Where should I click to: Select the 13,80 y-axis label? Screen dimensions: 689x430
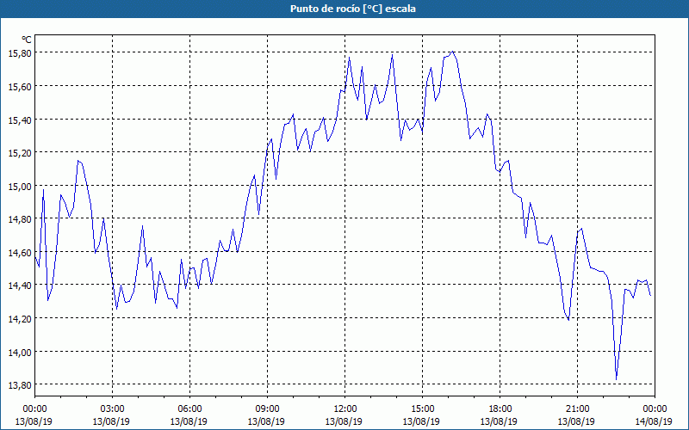20,384
